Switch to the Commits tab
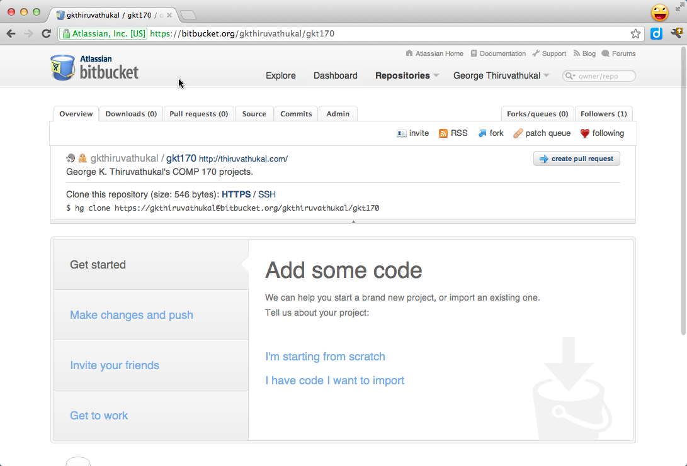The height and width of the screenshot is (466, 687). point(296,114)
